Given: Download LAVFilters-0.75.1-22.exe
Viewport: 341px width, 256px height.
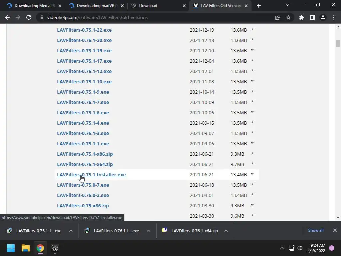Looking at the screenshot, I should tap(84, 30).
